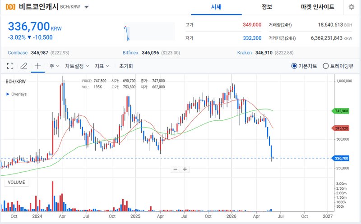Click the green 742,908 moving average label
361x224 pixels.
[341, 111]
